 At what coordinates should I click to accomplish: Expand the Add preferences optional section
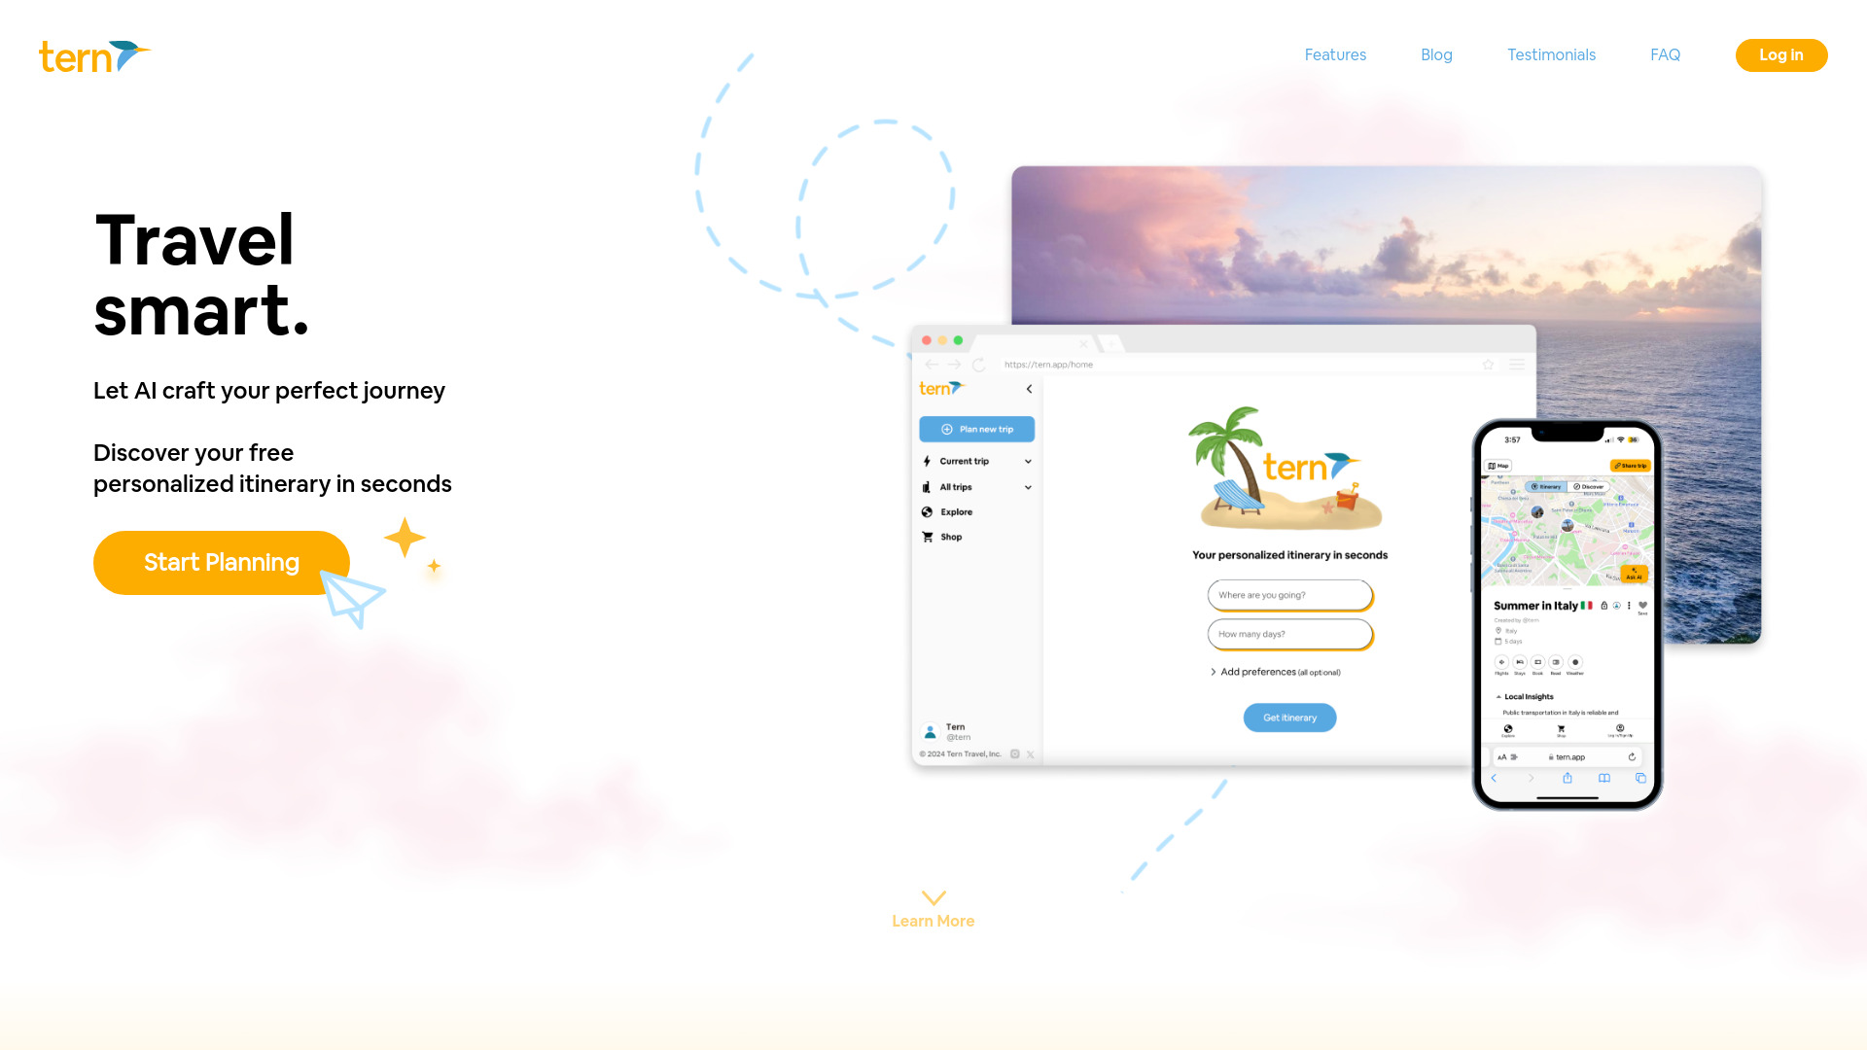tap(1275, 672)
